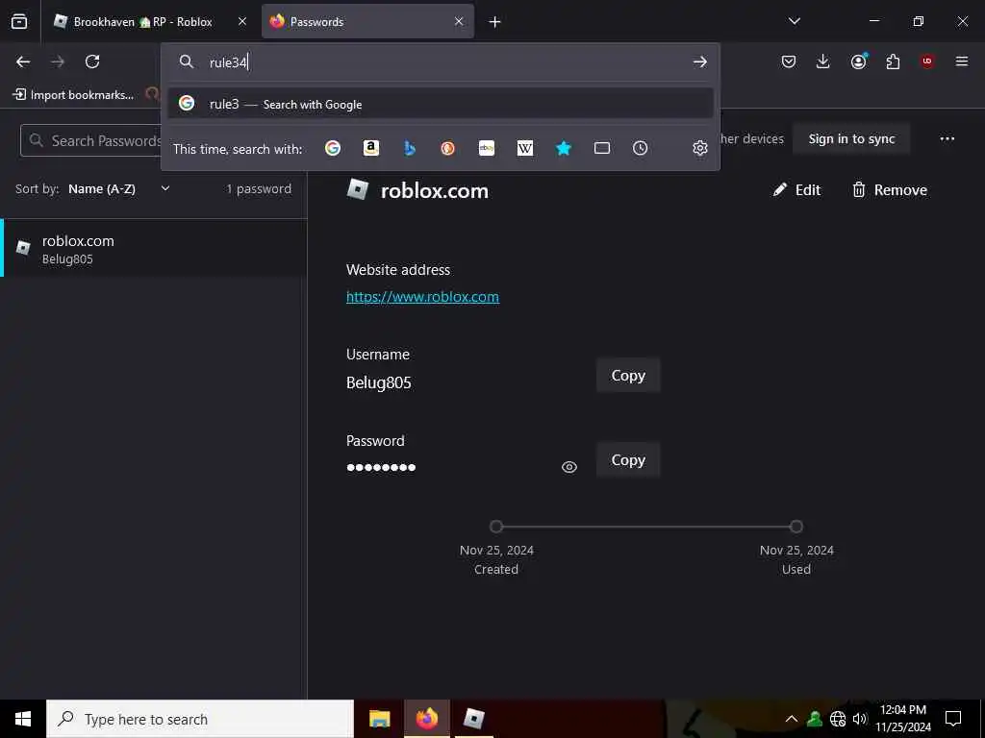
Task: Open the Firefox account icon
Action: [x=858, y=61]
